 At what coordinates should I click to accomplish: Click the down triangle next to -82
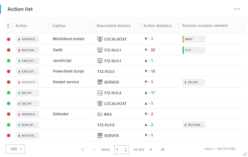tap(146, 50)
